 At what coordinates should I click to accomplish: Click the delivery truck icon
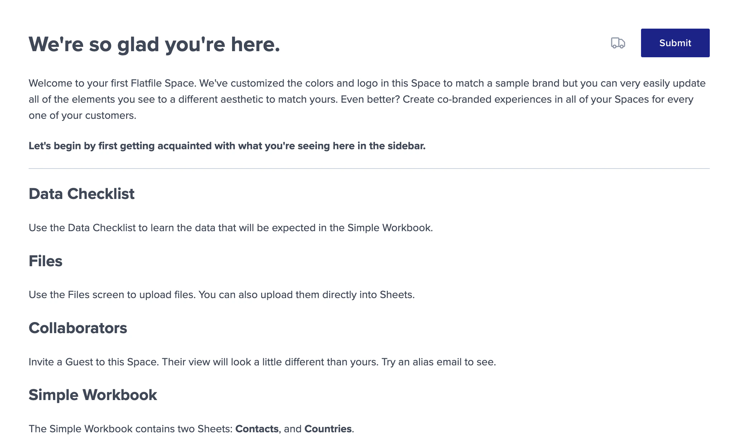tap(618, 43)
